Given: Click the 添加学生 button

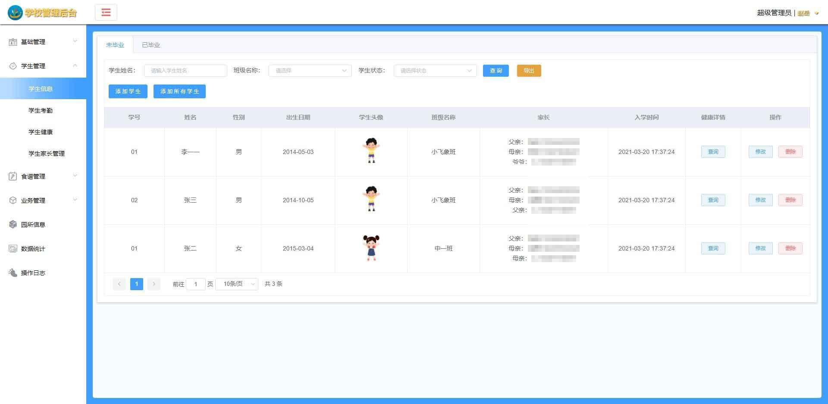Looking at the screenshot, I should coord(128,91).
